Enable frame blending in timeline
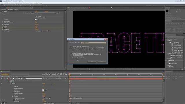185x104 pixels. click(x=55, y=74)
